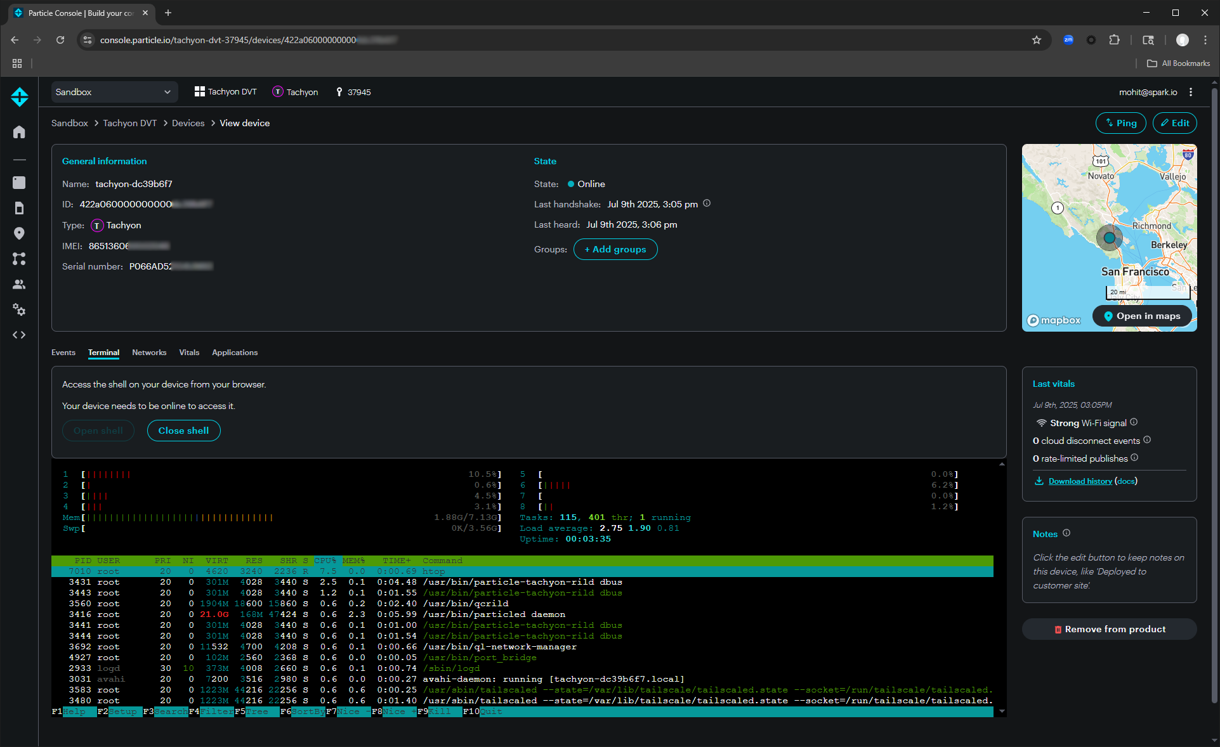Close the Particle Console browser tab
The width and height of the screenshot is (1220, 747).
145,13
